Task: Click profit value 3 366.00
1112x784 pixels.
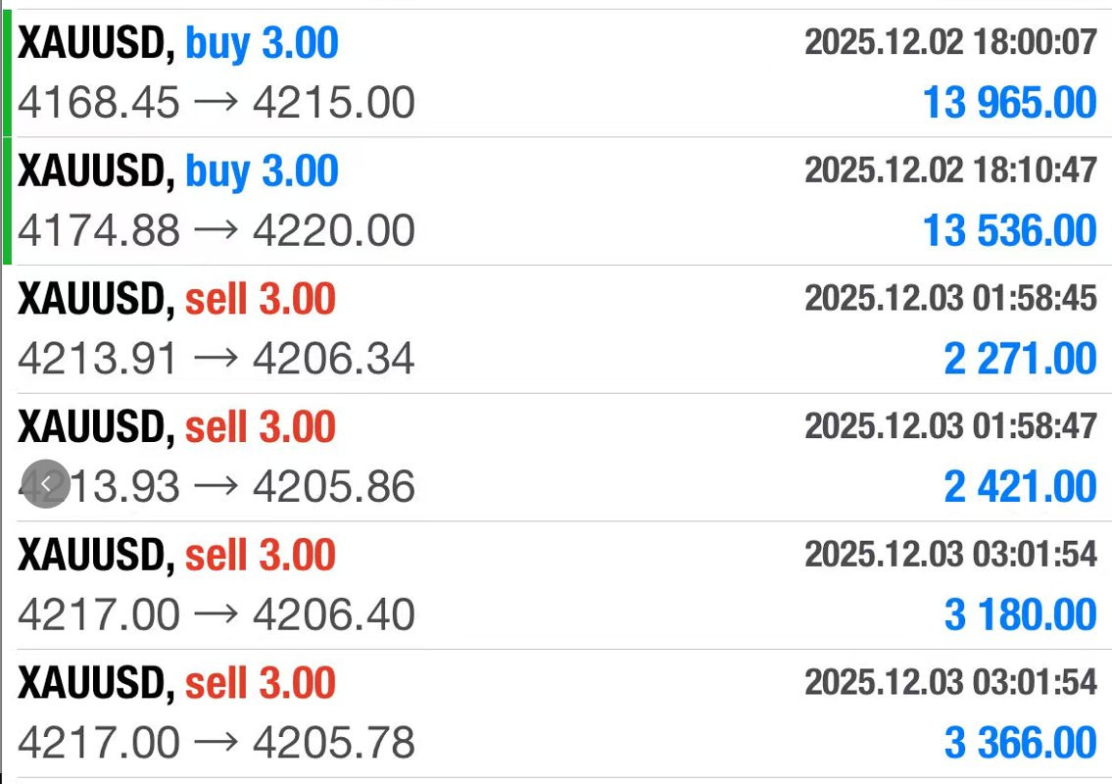Action: tap(1021, 743)
